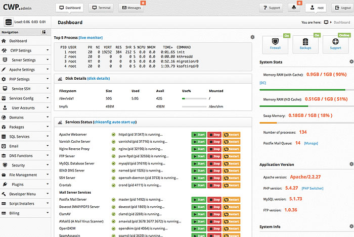Screen dimensions: 354x237
Task: Click the Support monitor icon tile
Action: tap(336, 42)
